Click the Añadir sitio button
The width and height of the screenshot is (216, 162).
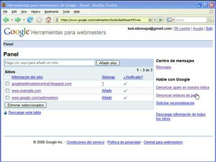108,63
